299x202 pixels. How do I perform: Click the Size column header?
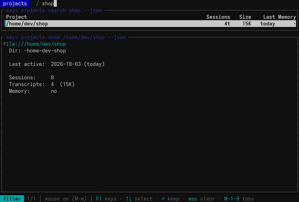click(245, 17)
